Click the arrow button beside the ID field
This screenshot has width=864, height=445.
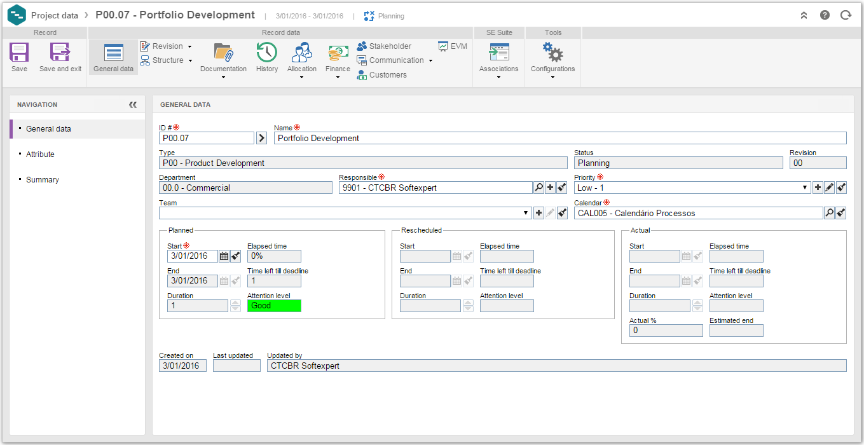pos(261,138)
